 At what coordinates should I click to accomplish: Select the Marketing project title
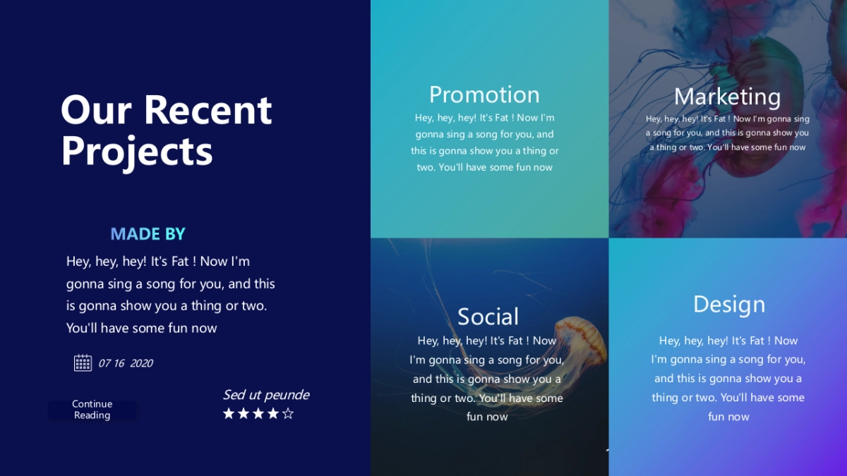pyautogui.click(x=727, y=97)
